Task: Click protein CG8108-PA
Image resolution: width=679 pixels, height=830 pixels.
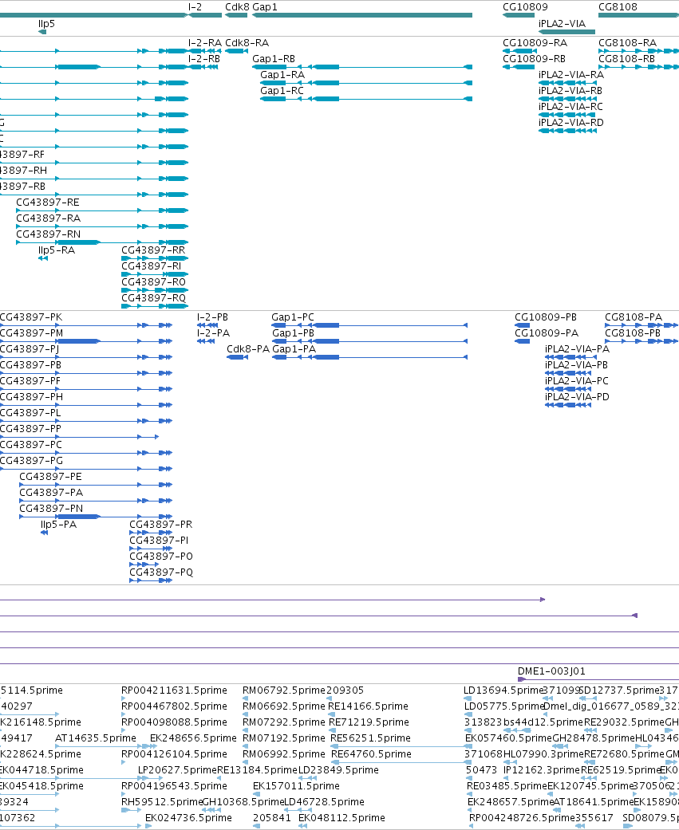Action: tap(634, 317)
